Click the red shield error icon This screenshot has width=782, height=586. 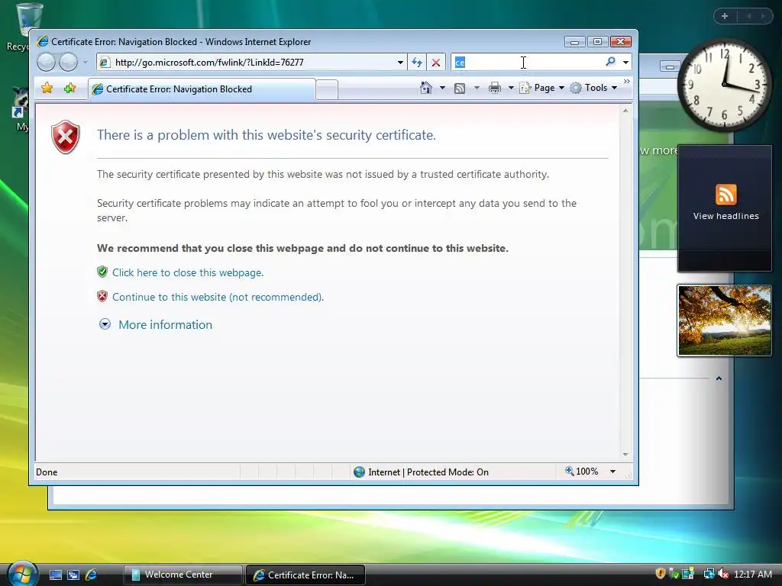pos(66,137)
